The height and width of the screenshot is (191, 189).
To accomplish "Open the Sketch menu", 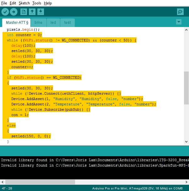I will tap(24, 3).
